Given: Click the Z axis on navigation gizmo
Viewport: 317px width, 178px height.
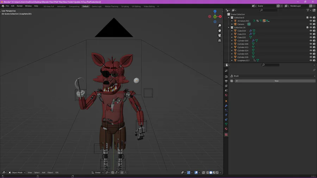Looking at the screenshot, I should (x=215, y=11).
